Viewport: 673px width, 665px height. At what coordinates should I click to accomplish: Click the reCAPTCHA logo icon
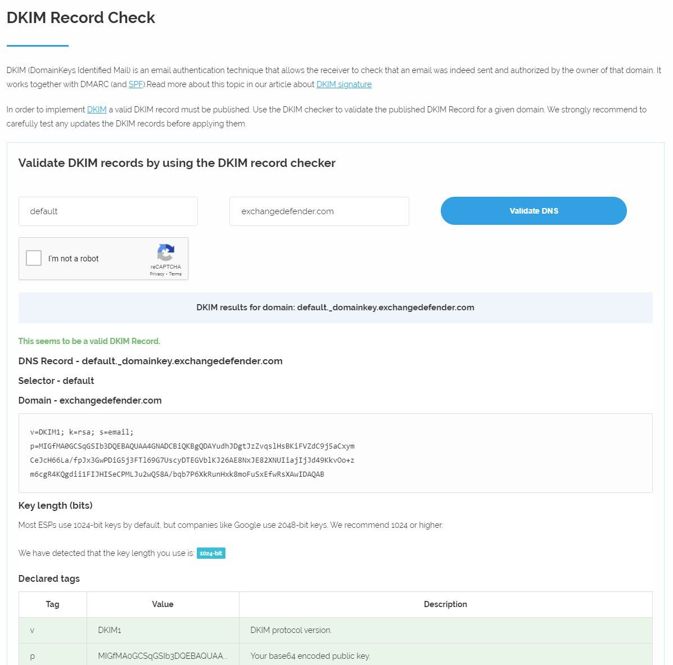(165, 253)
